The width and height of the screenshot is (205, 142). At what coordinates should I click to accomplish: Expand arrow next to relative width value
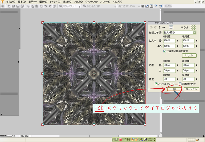pos(178,41)
